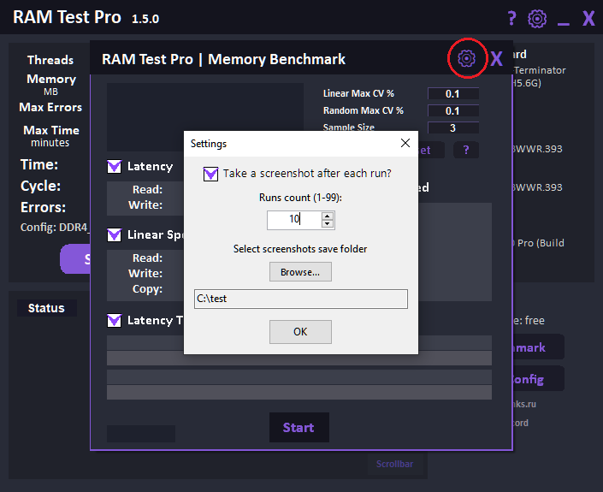Click the Sample Size value field
This screenshot has height=492, width=603.
(x=452, y=127)
